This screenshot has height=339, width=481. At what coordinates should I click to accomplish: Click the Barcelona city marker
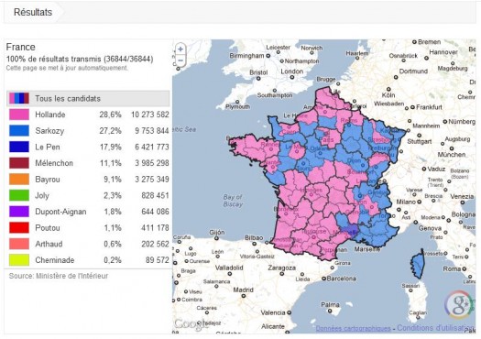tap(323, 279)
